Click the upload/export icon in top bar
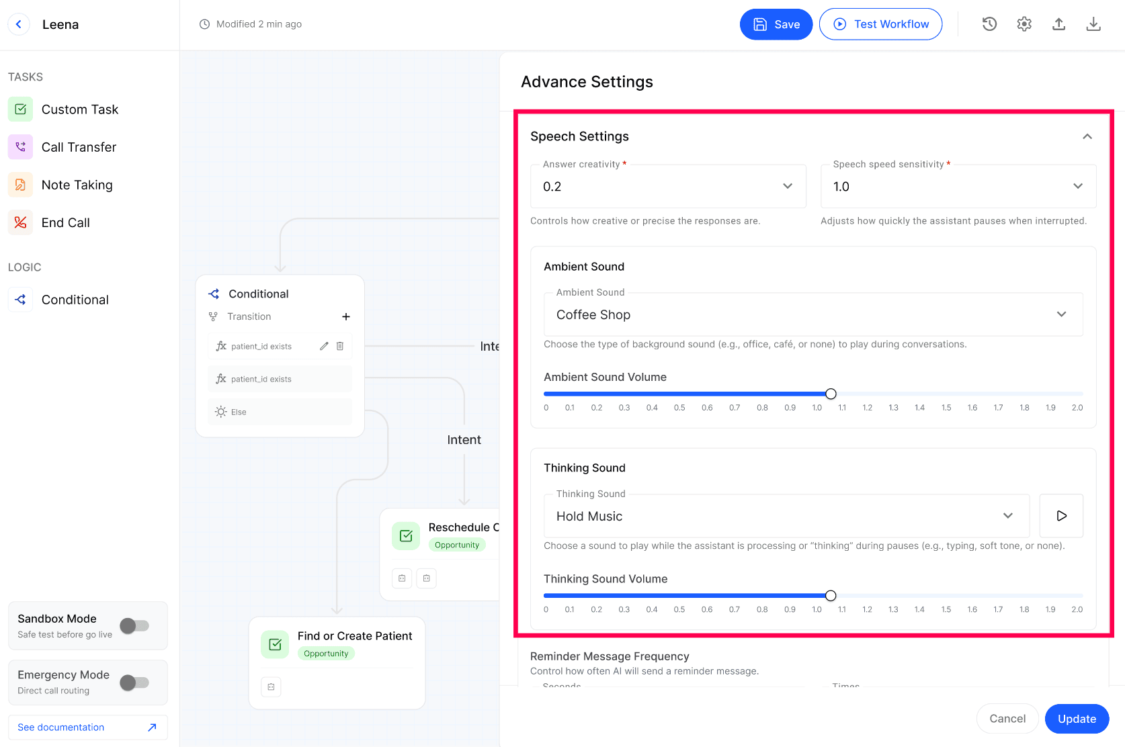The width and height of the screenshot is (1125, 747). (1059, 24)
